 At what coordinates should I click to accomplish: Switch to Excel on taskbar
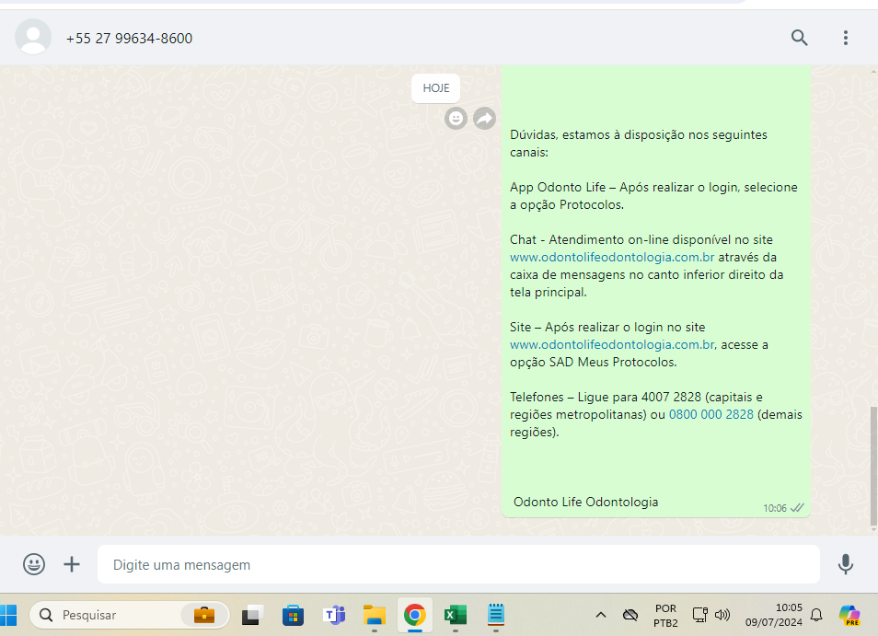456,615
